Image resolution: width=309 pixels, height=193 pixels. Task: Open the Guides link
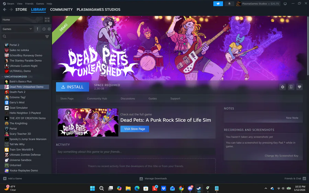152,99
